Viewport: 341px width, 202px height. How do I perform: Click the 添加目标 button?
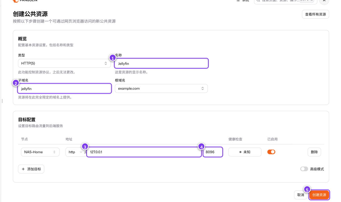[x=31, y=169]
